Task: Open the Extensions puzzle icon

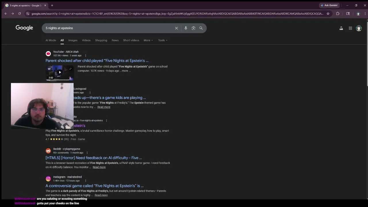Action: click(338, 14)
